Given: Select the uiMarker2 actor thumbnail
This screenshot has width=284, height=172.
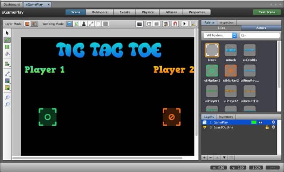Looking at the screenshot, I should tap(231, 71).
